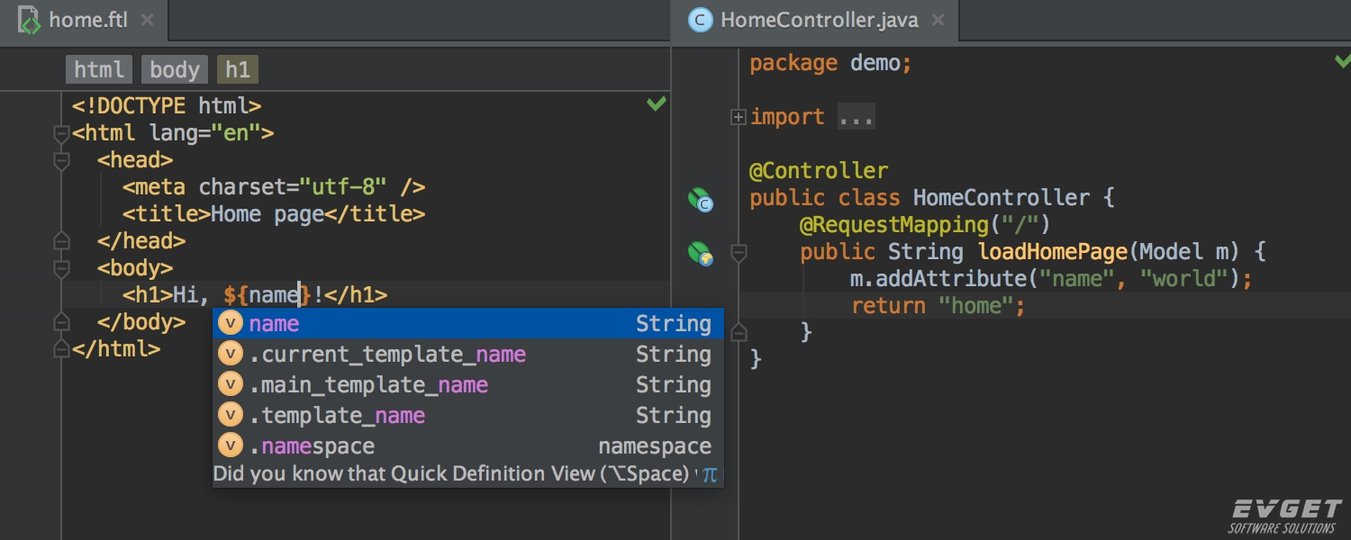The width and height of the screenshot is (1351, 540).
Task: Click the pi icon in completion popup footer
Action: [711, 474]
